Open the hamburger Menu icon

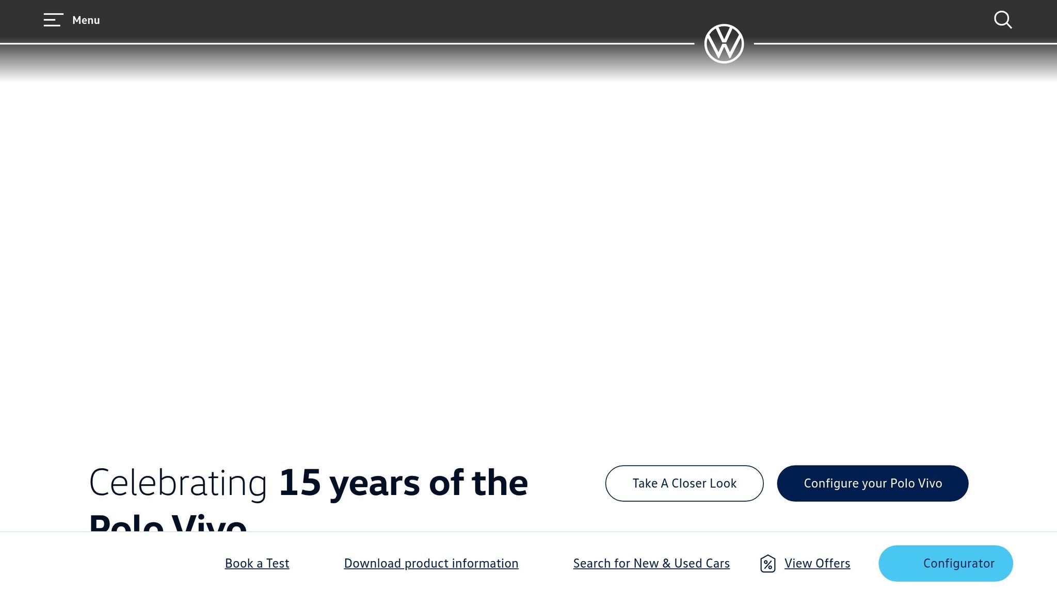(53, 20)
